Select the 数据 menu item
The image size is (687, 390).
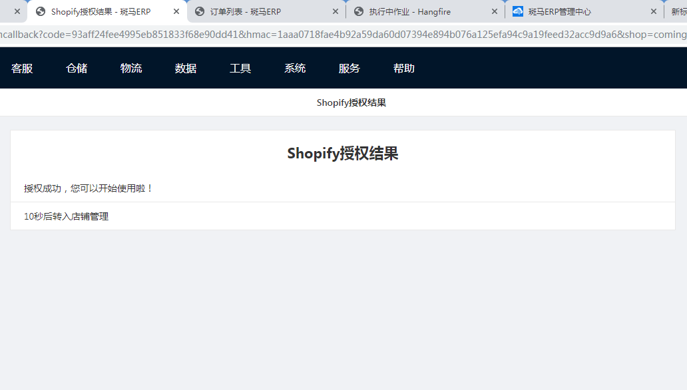pos(186,68)
